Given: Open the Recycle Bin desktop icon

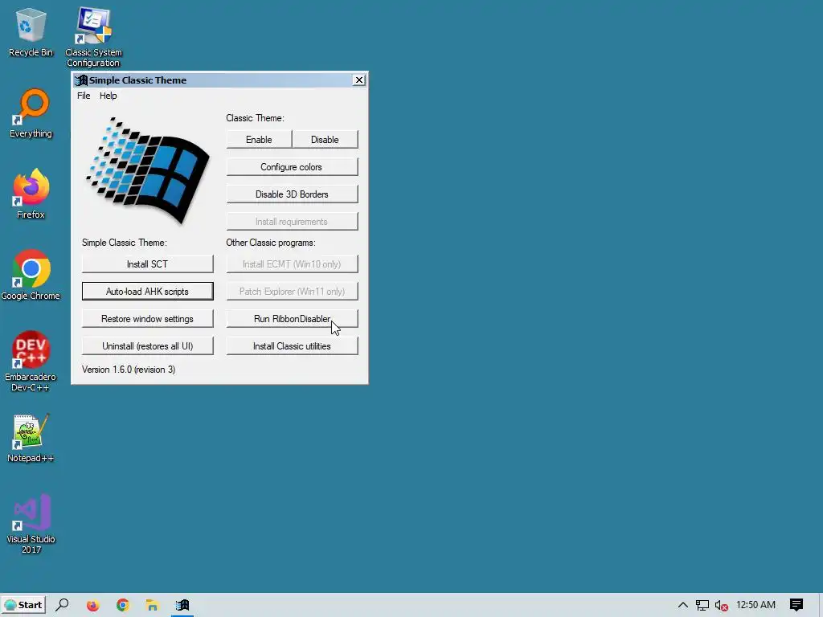Looking at the screenshot, I should [31, 31].
